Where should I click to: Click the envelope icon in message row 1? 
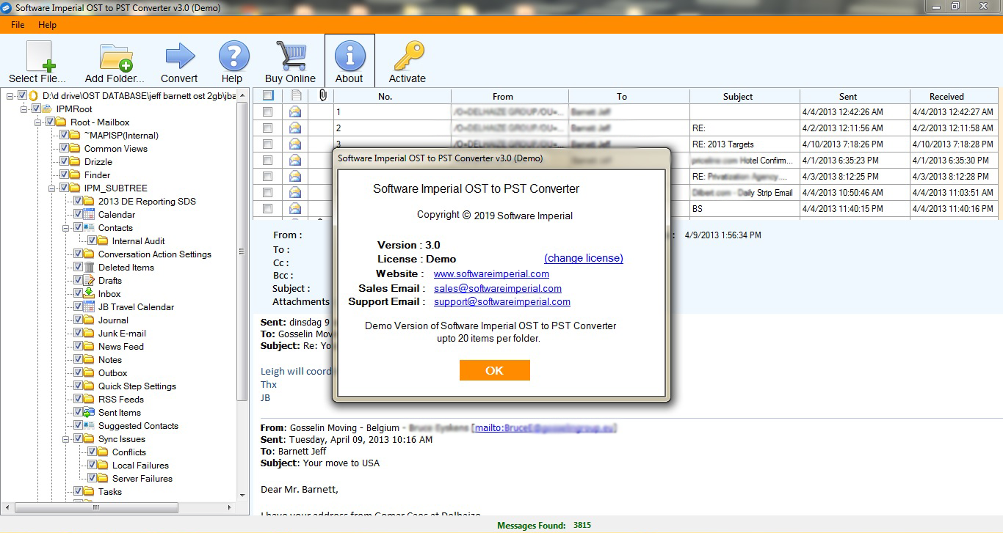(x=295, y=112)
